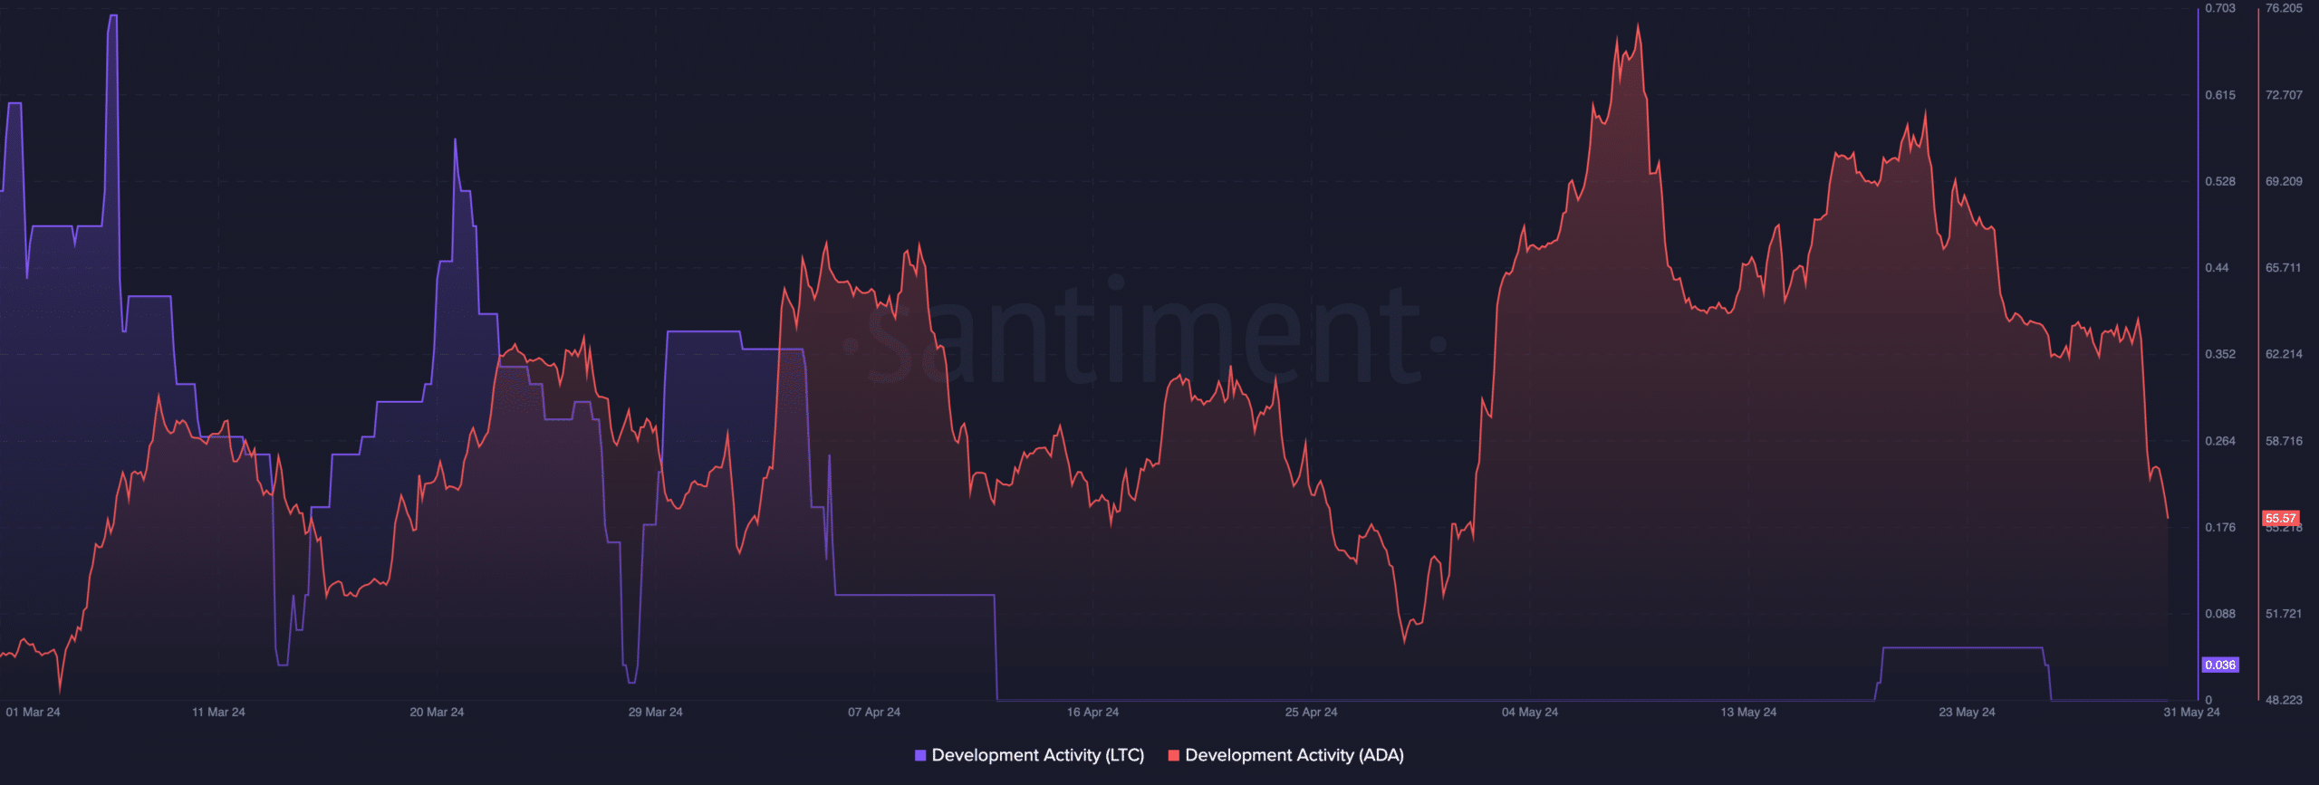Image resolution: width=2319 pixels, height=785 pixels.
Task: Click the red ADA legend color square
Action: tap(1174, 755)
